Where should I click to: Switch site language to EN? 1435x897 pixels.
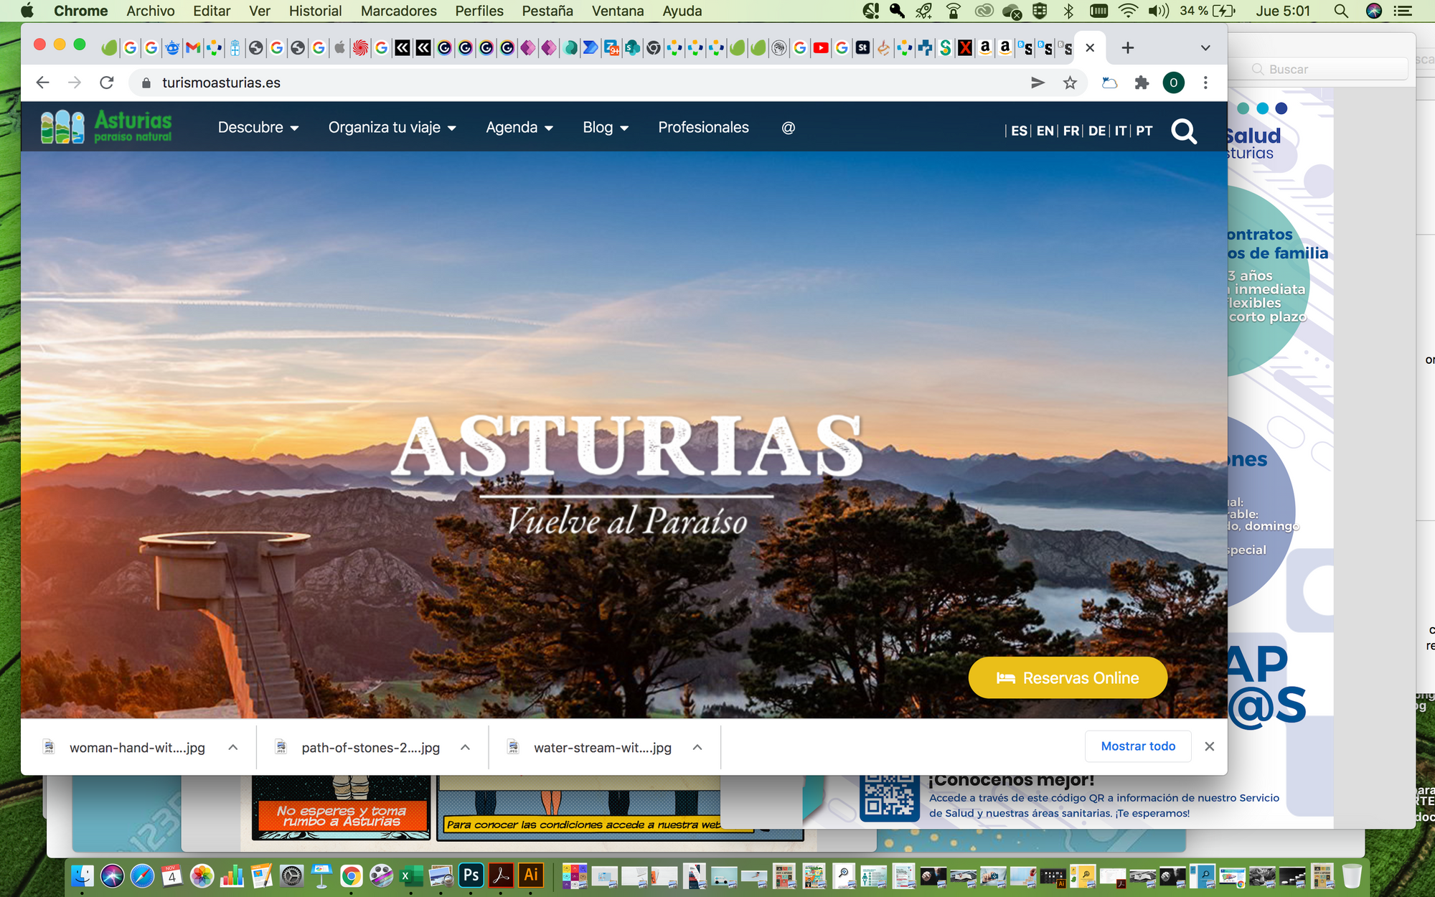click(1045, 131)
